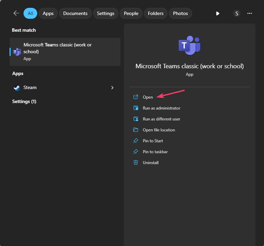
Task: Click the Uninstall trash can icon
Action: pyautogui.click(x=136, y=163)
